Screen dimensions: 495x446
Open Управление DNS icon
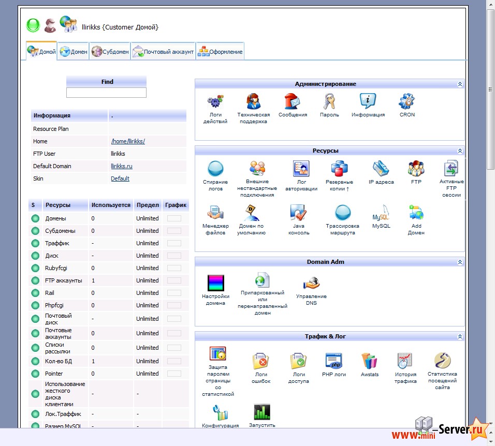(311, 283)
